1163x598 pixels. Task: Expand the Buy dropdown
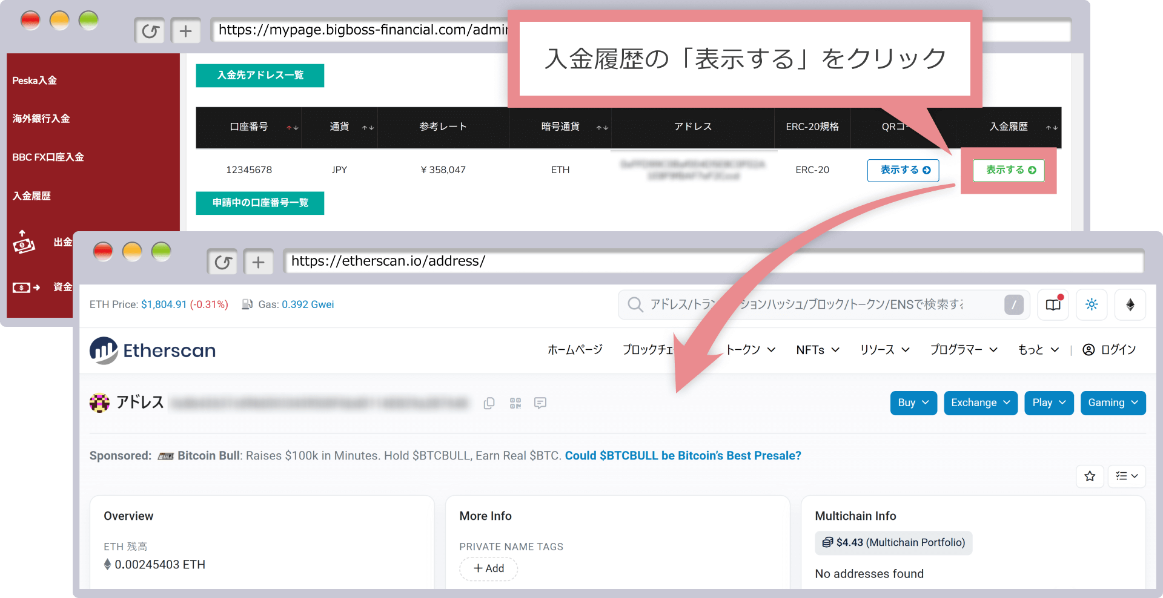913,403
